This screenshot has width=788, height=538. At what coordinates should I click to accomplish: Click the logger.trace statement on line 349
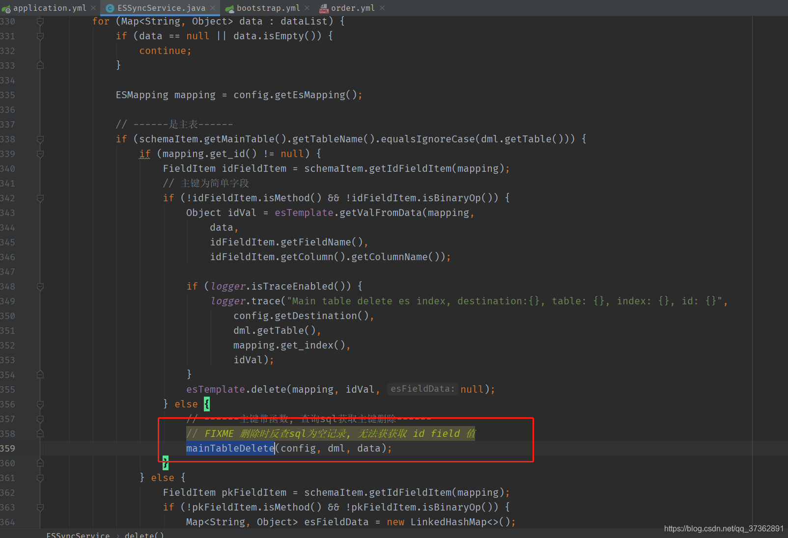pos(469,301)
